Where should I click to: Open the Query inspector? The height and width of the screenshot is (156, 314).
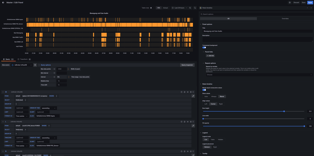[x=187, y=65]
